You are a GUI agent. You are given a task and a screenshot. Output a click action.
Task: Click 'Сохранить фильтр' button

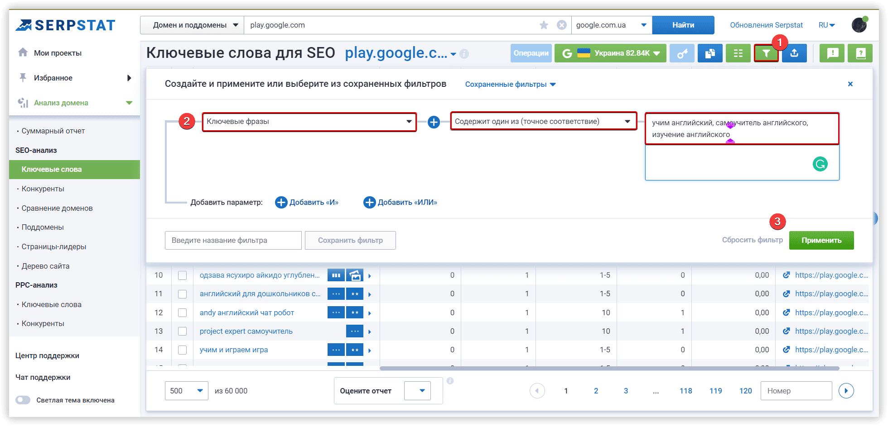[x=350, y=240]
